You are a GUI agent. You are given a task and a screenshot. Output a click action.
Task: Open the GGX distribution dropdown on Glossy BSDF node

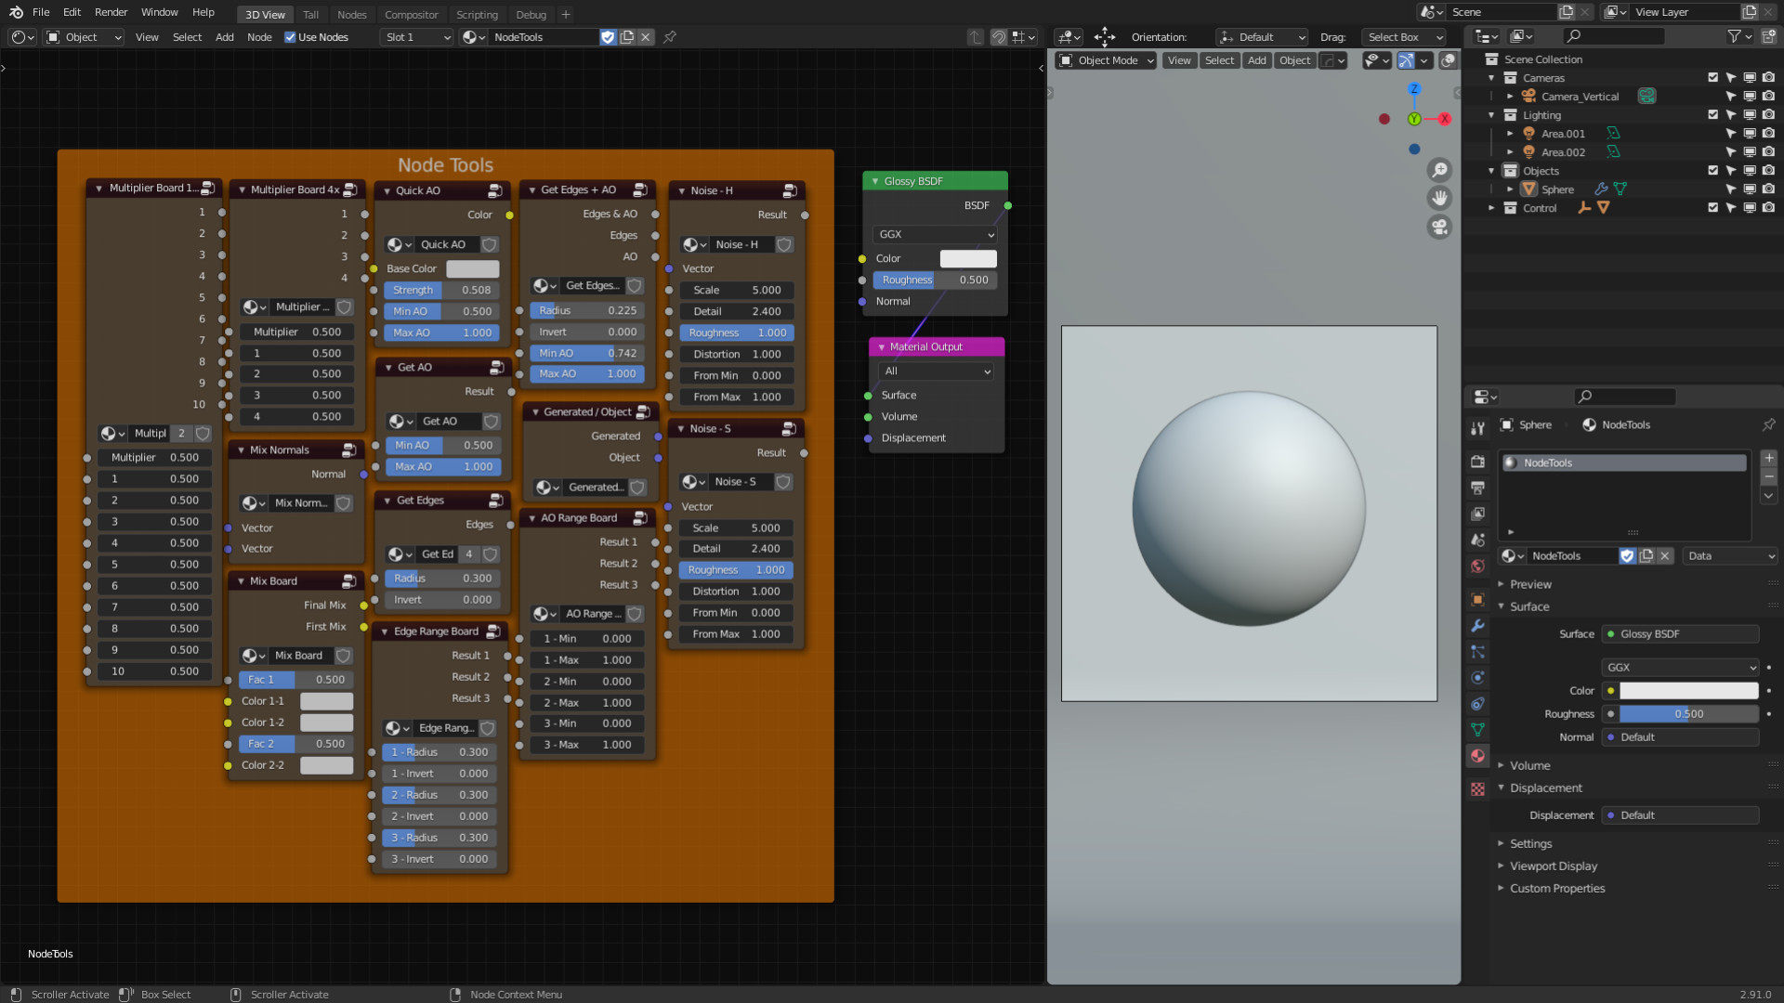[x=934, y=235]
